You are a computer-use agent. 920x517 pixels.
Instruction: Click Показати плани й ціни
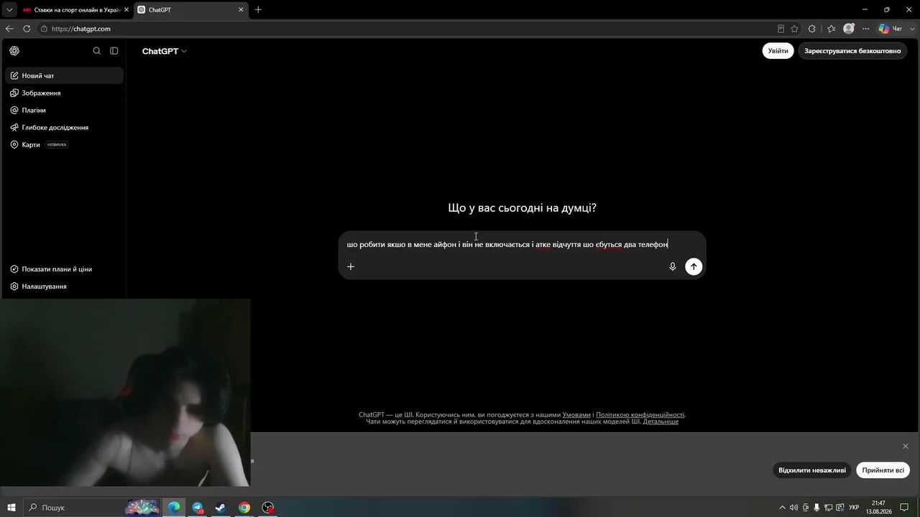65,269
